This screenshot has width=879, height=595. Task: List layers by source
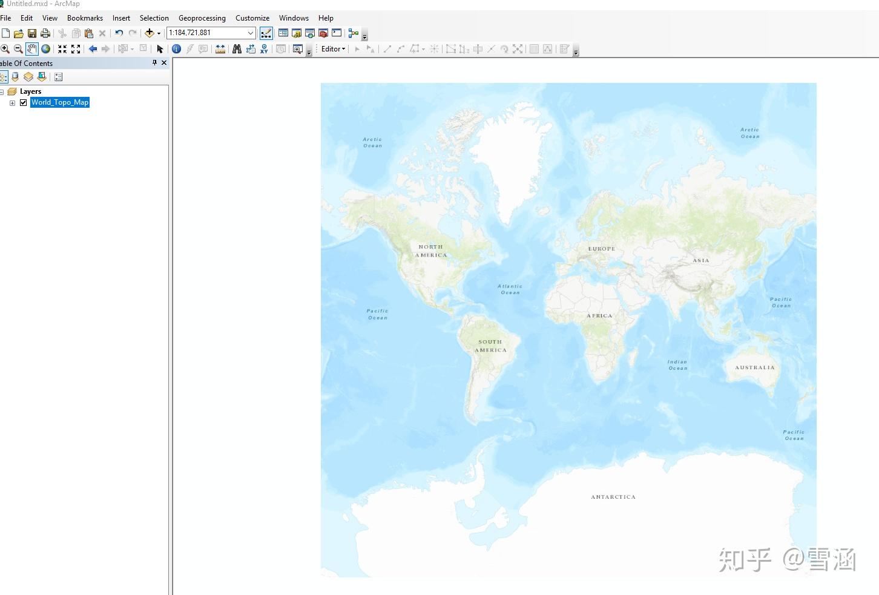pos(15,77)
